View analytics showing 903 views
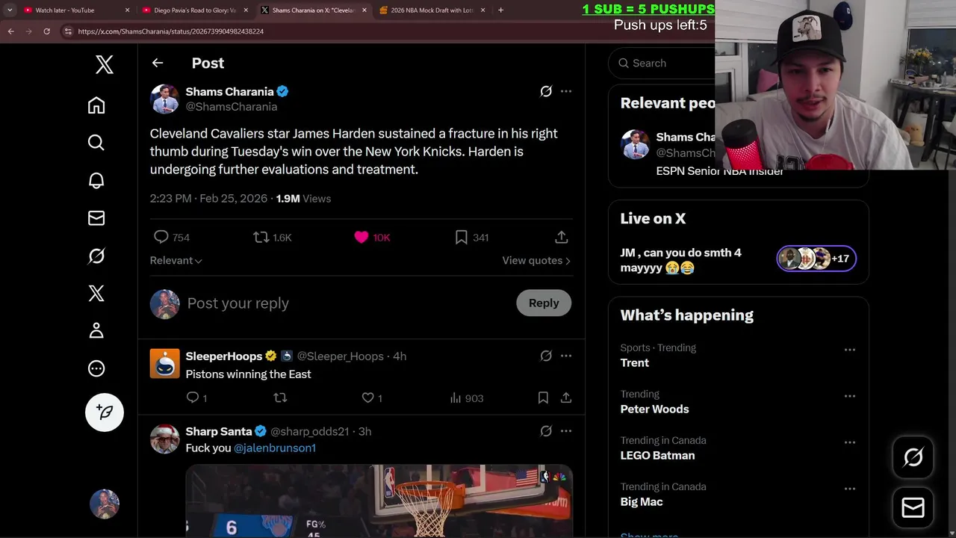This screenshot has width=956, height=538. point(467,398)
